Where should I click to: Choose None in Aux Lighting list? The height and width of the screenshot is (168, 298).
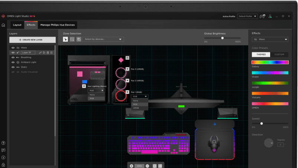pyautogui.click(x=96, y=95)
